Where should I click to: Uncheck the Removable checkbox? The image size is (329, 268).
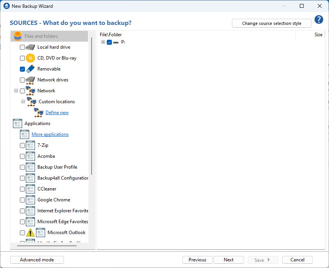point(22,69)
